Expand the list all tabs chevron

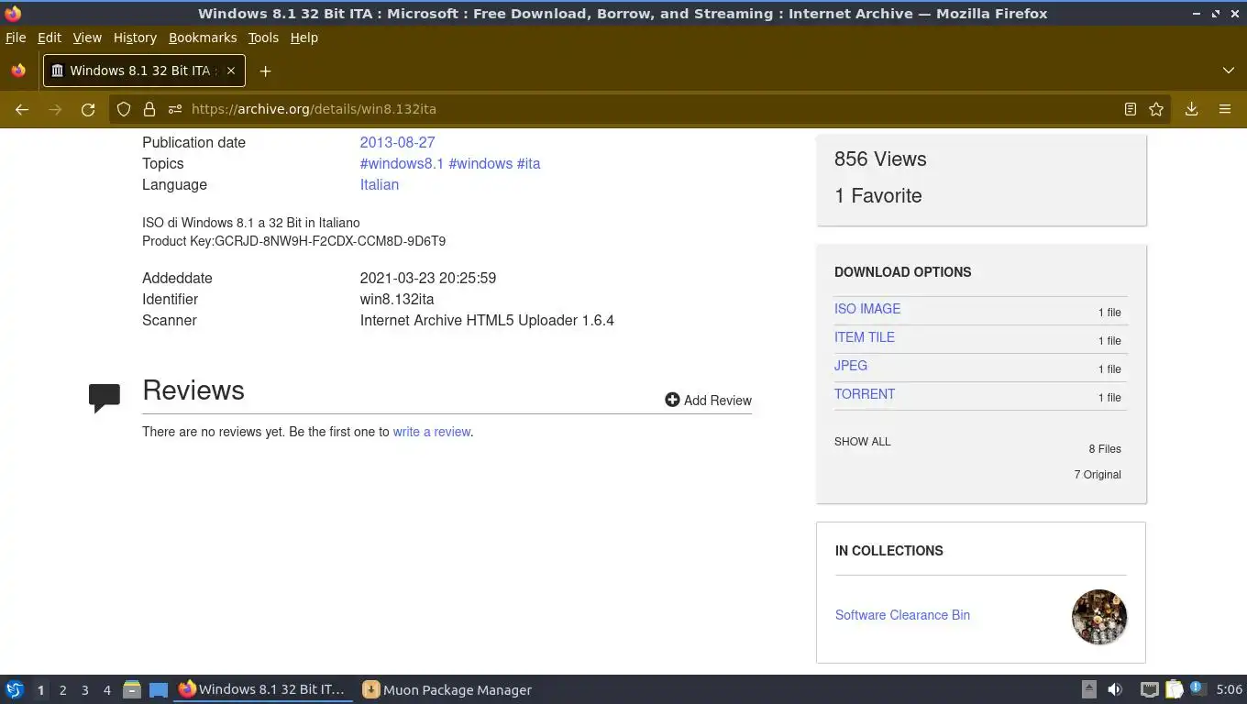1229,71
